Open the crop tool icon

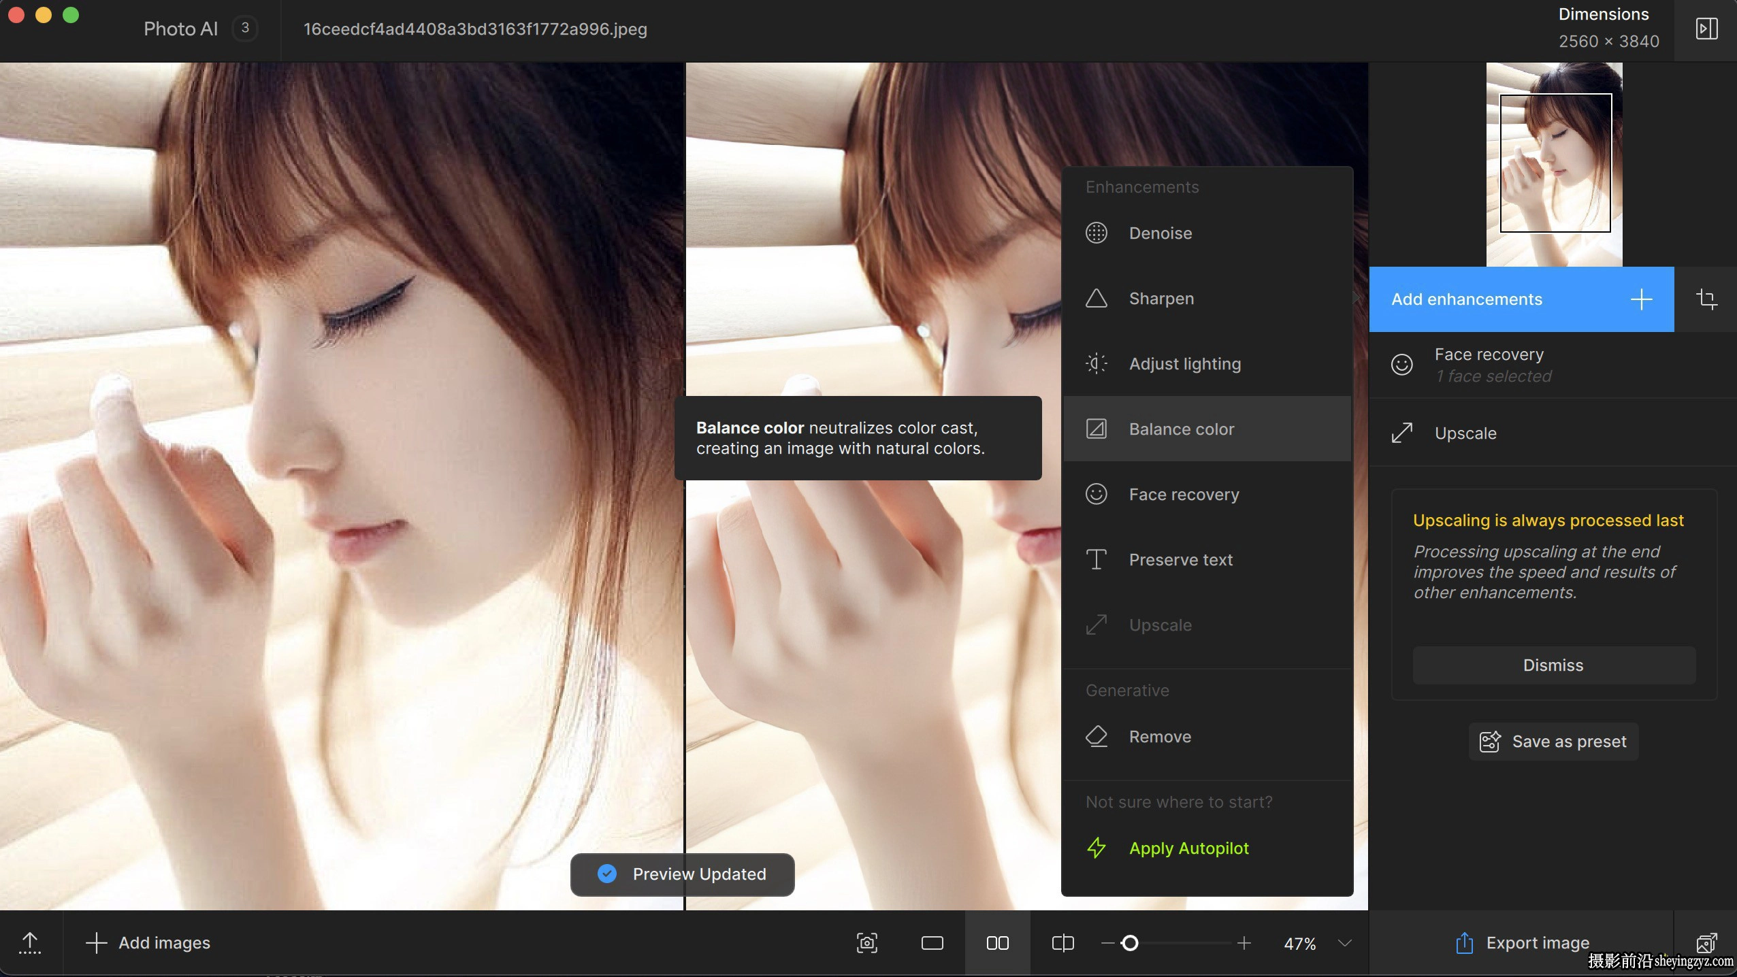(1706, 299)
